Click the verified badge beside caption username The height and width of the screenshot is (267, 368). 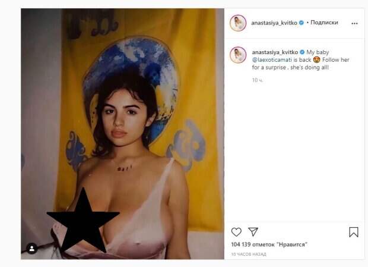point(302,52)
